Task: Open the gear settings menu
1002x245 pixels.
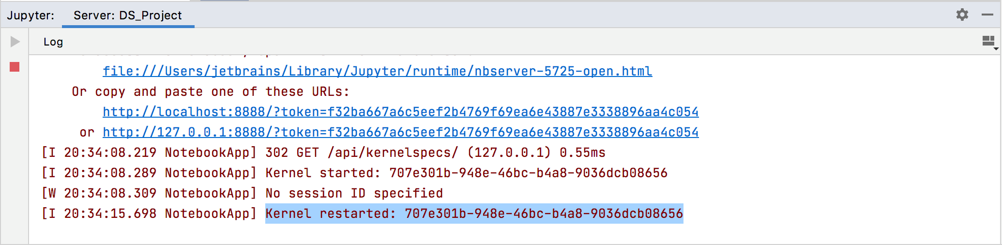Action: [962, 15]
